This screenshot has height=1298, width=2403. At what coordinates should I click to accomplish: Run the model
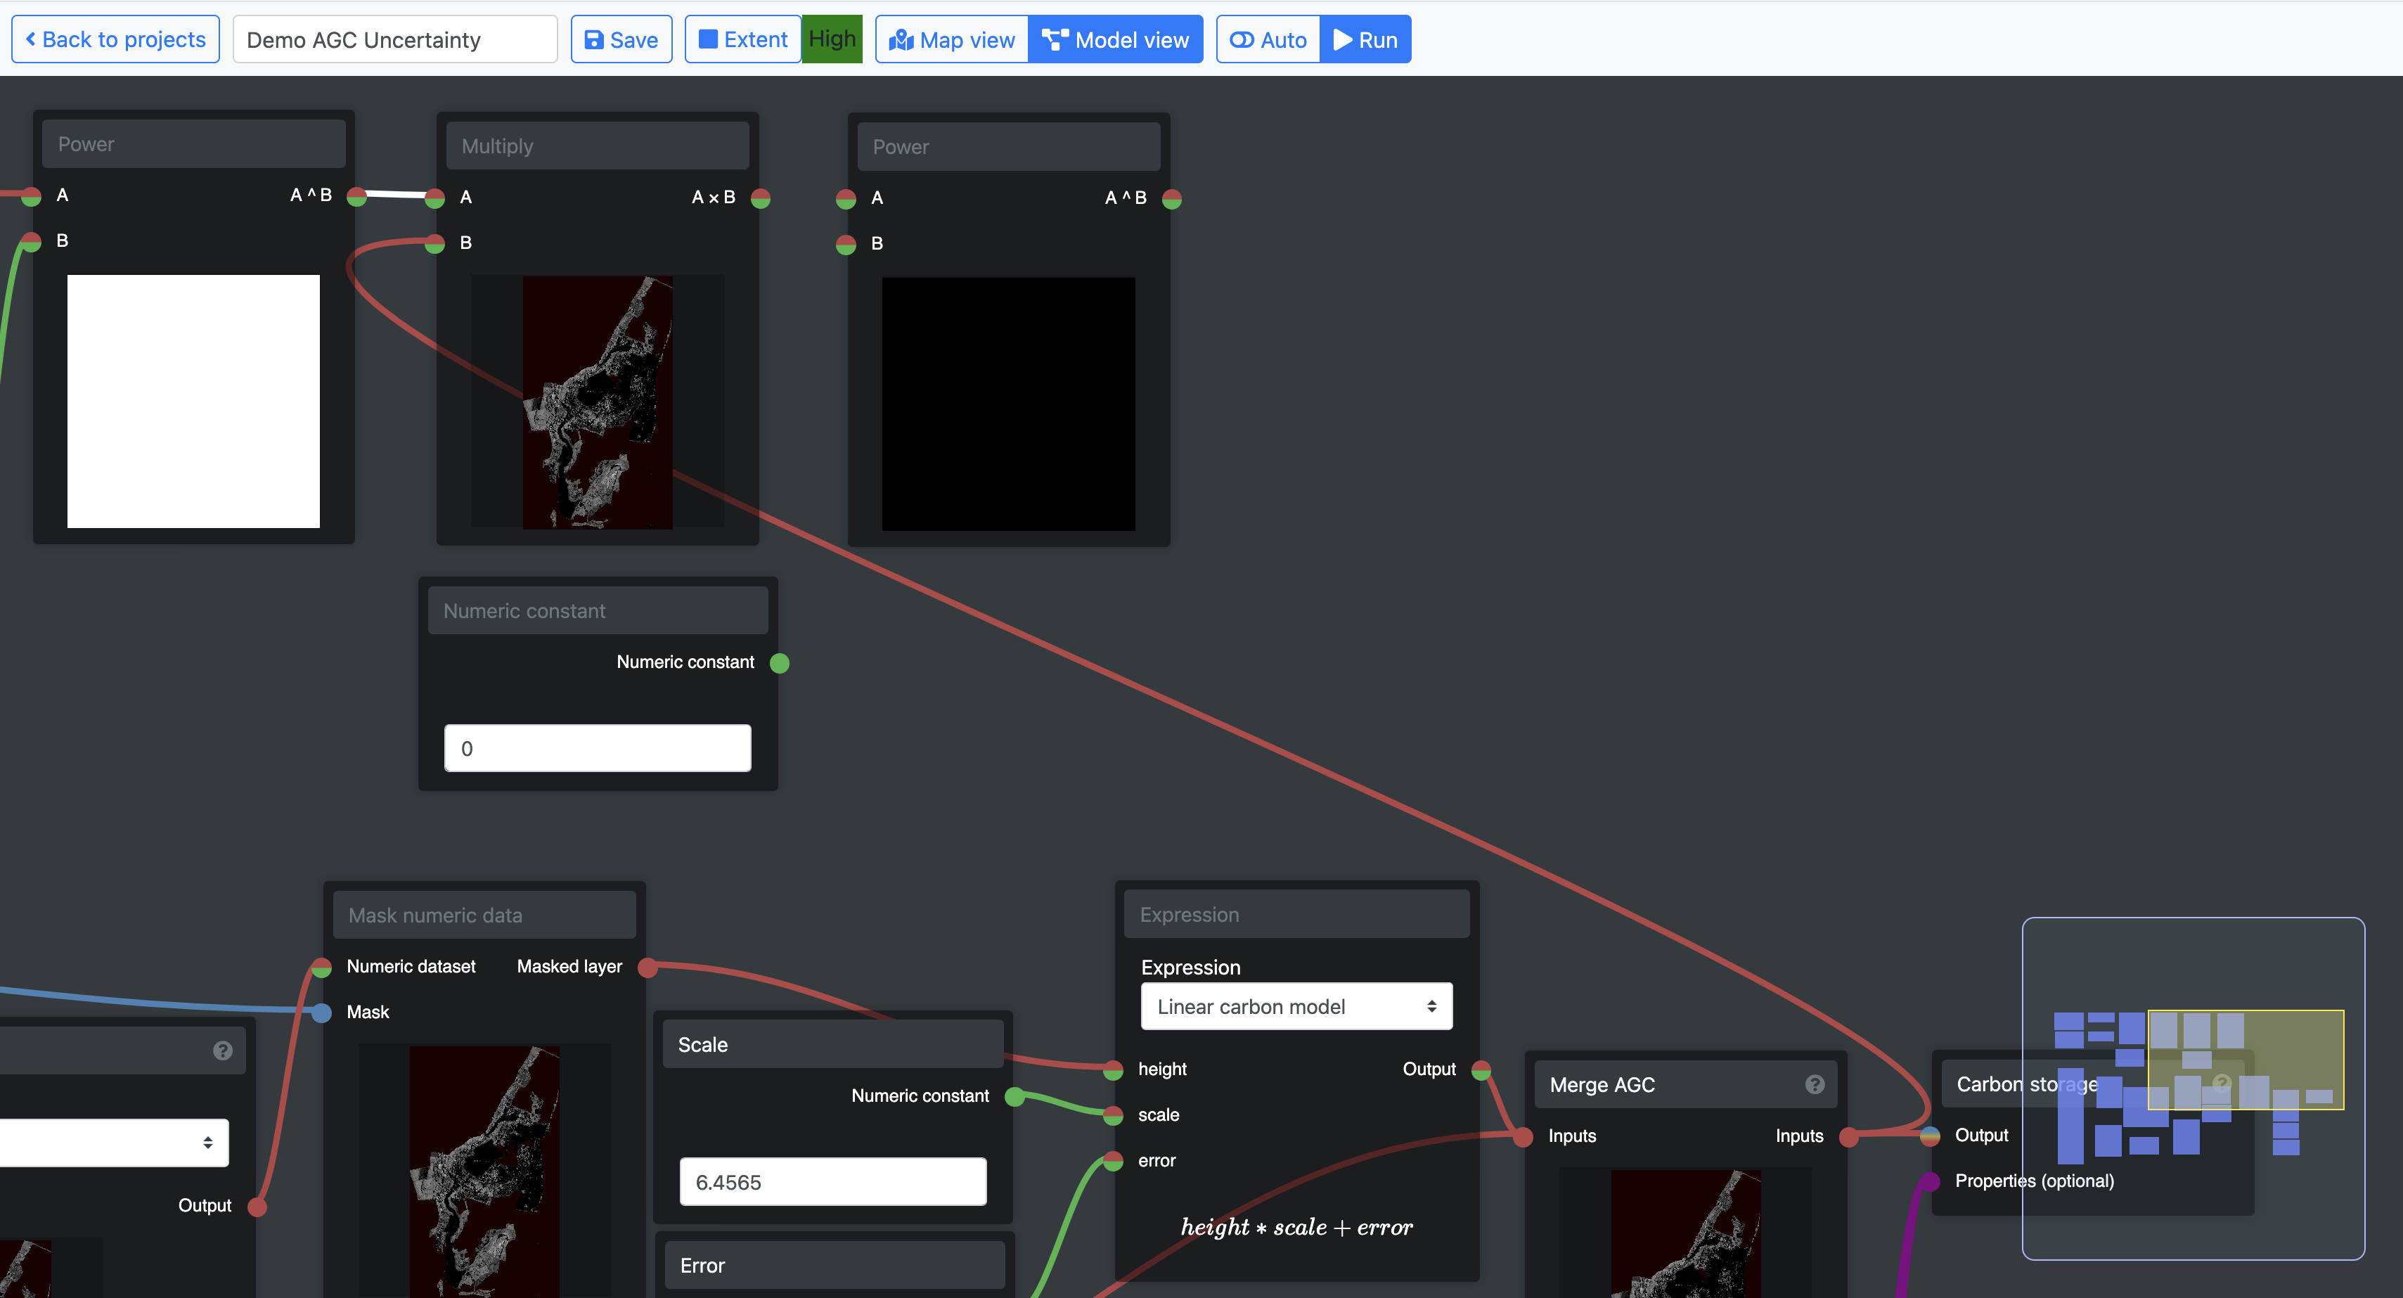(1366, 40)
